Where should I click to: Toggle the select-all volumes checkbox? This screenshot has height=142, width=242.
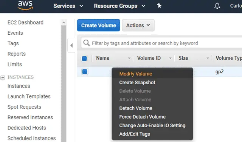click(84, 59)
